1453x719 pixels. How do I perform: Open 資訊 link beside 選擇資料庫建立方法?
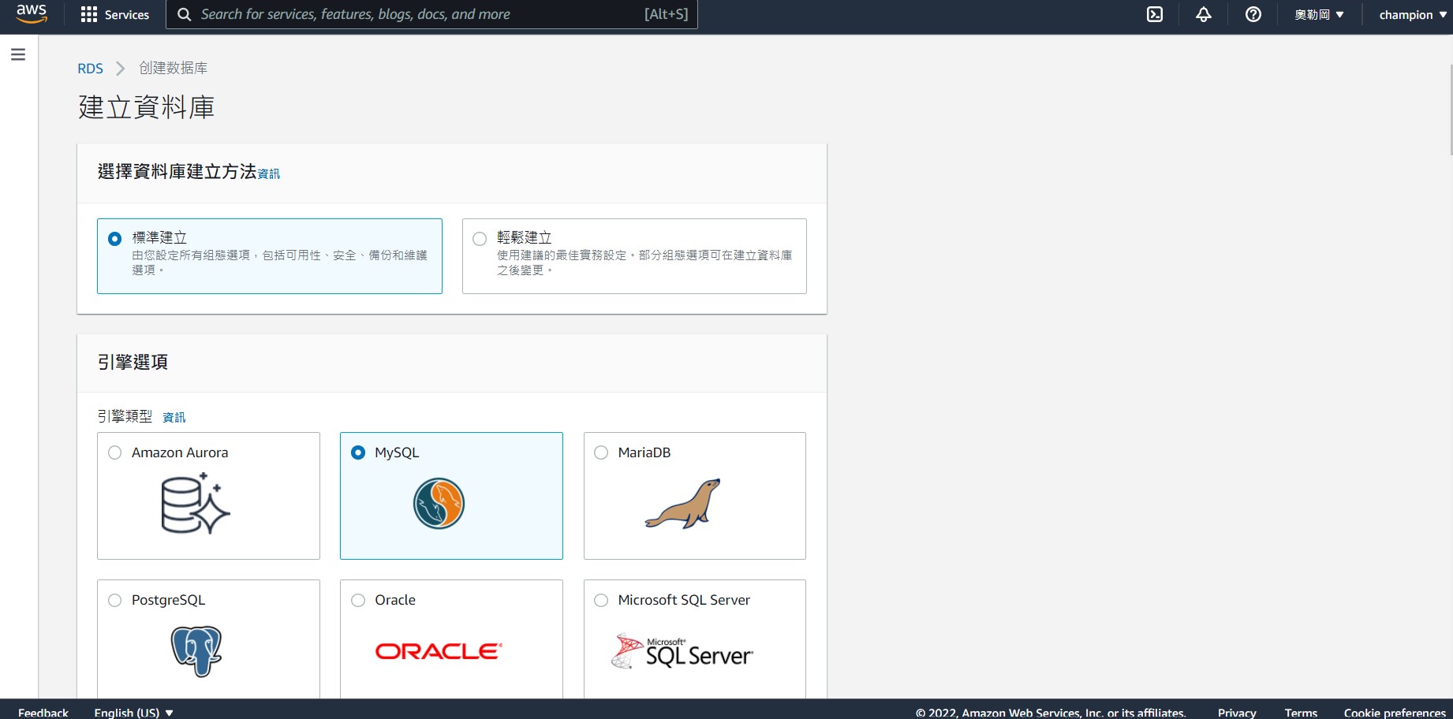pyautogui.click(x=269, y=173)
